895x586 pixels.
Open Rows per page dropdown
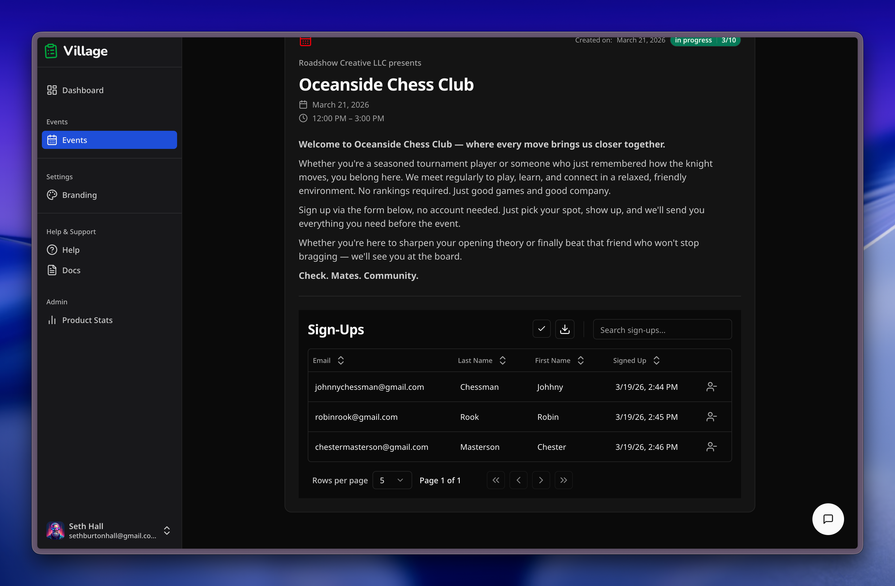click(x=392, y=480)
